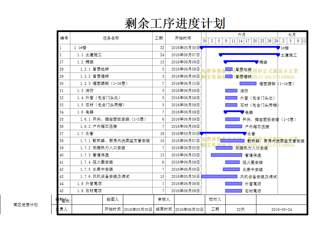Click the 绘图人 footer label
Image resolution: width=324 pixels, height=231 pixels.
coord(113,199)
